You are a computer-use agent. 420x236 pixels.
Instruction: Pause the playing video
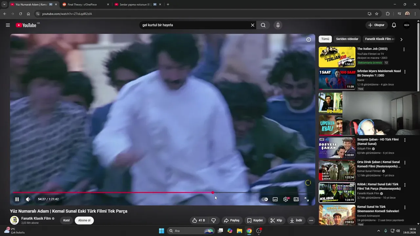click(17, 199)
